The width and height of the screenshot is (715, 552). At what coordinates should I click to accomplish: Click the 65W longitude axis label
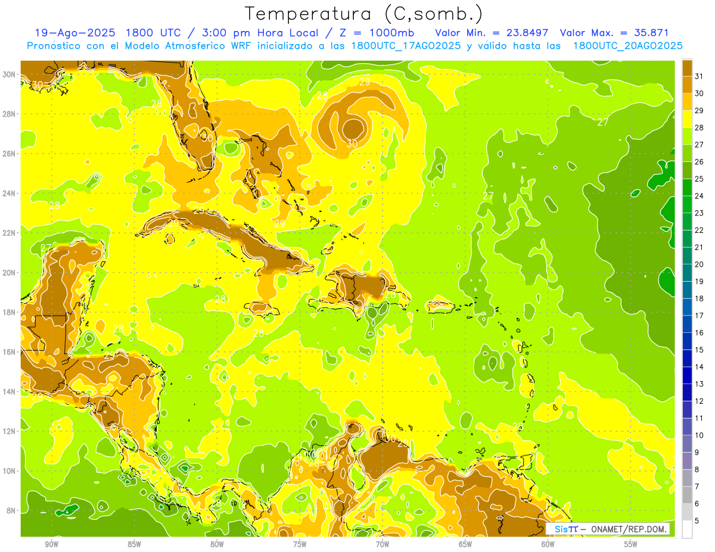pos(465,544)
